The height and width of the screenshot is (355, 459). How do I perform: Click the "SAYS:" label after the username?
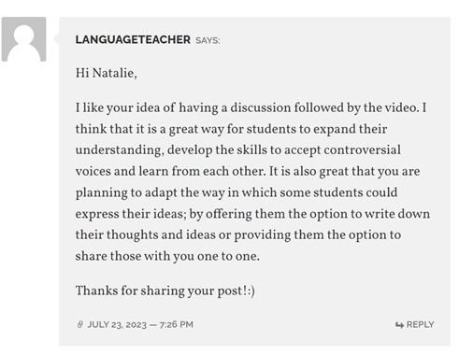pyautogui.click(x=208, y=40)
